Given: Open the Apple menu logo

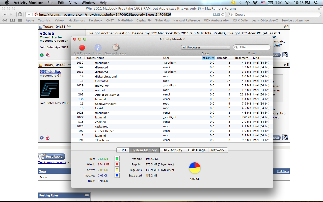Looking at the screenshot, I should (7, 3).
